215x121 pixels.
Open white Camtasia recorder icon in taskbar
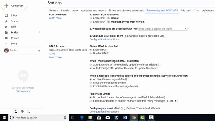151,118
